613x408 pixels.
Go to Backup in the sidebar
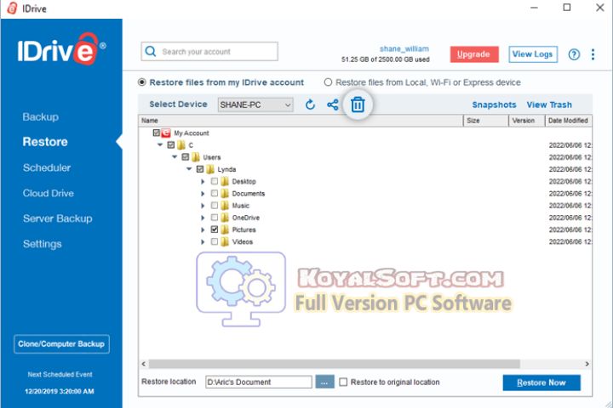pos(41,116)
